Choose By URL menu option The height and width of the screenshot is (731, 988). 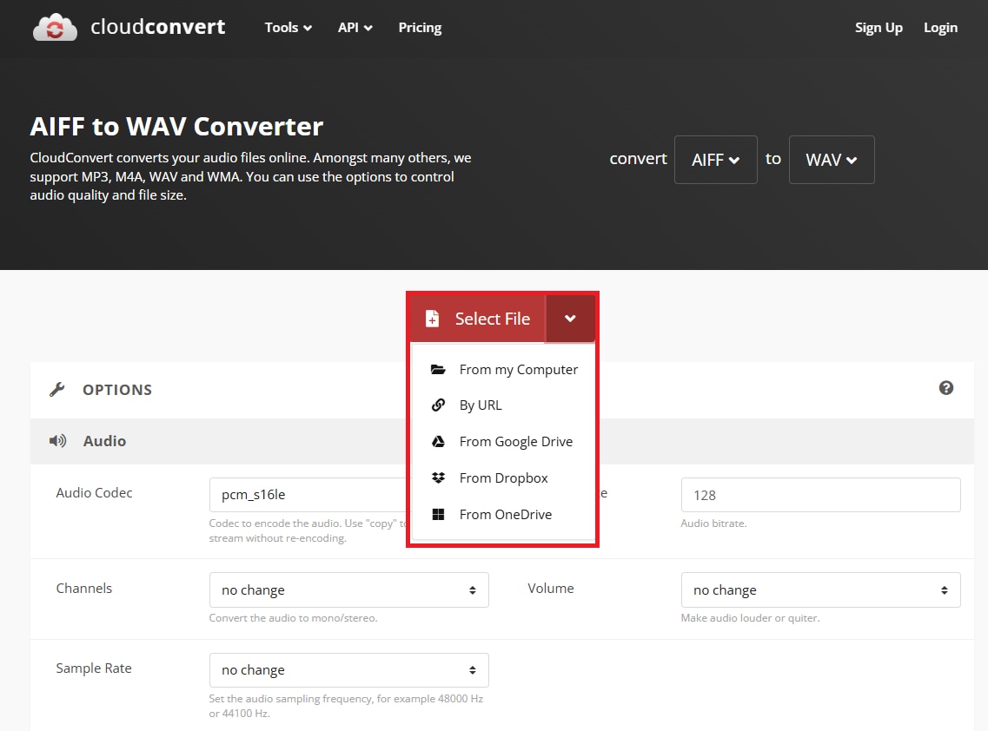tap(503, 405)
